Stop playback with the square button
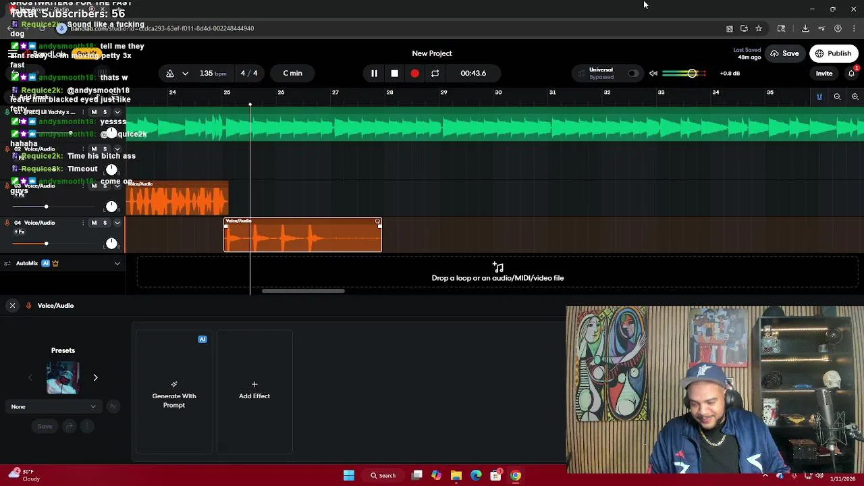864x486 pixels. (x=394, y=73)
